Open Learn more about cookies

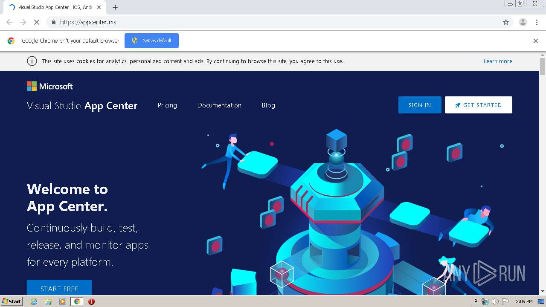pos(498,61)
